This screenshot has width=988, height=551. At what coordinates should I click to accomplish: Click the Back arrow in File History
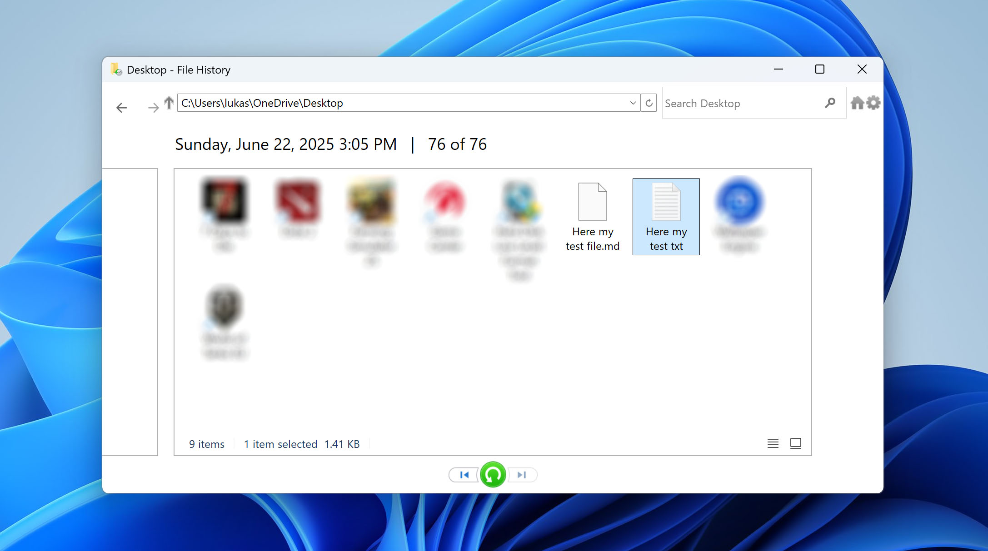(x=122, y=108)
